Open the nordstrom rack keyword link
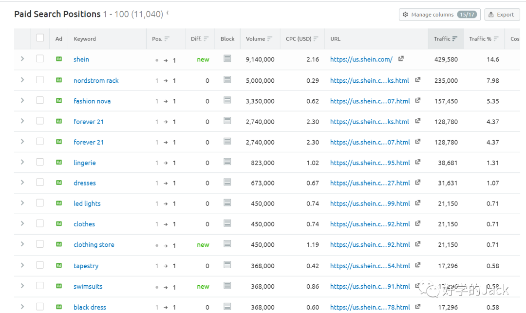 pyautogui.click(x=96, y=80)
